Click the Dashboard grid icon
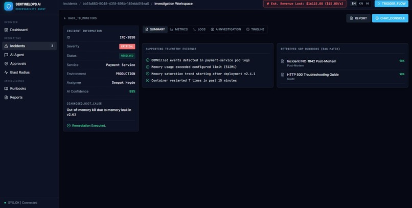Image resolution: width=412 pixels, height=208 pixels. pyautogui.click(x=6, y=30)
